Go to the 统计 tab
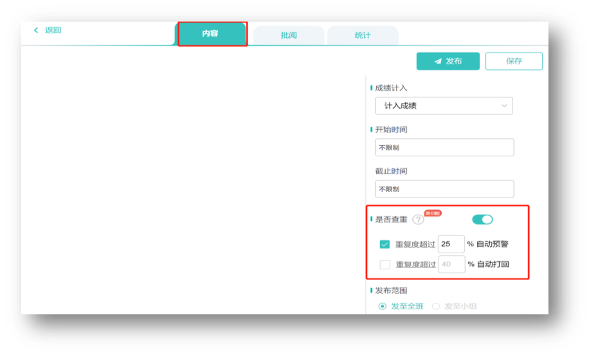The width and height of the screenshot is (589, 355). (x=363, y=35)
